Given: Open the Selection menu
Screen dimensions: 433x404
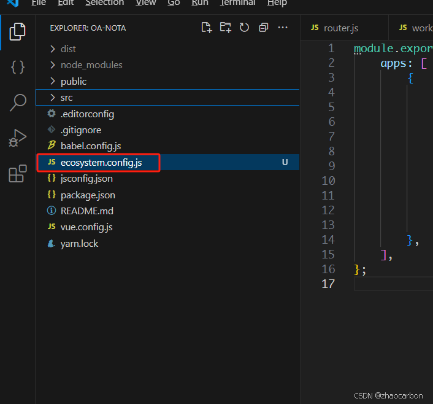Looking at the screenshot, I should point(104,3).
